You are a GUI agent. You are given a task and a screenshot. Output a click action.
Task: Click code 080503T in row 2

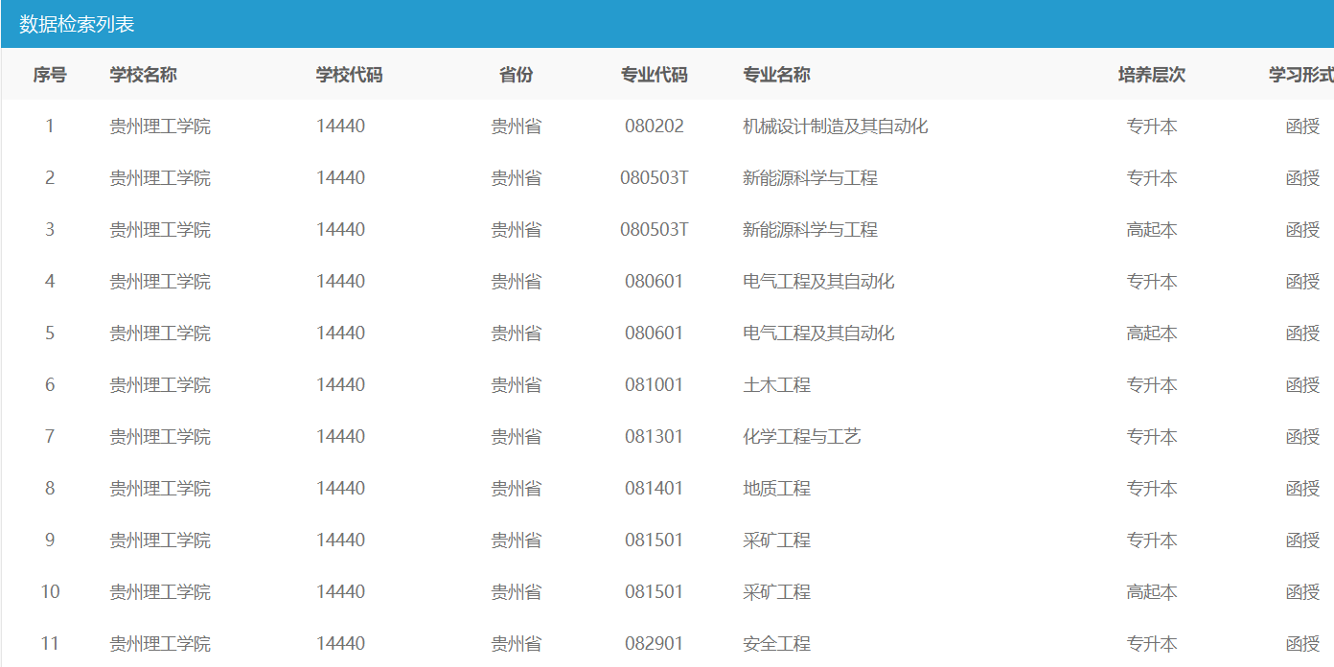point(655,178)
